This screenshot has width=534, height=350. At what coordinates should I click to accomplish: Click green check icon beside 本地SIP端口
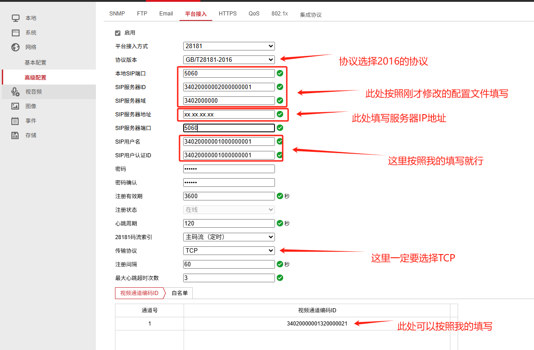pyautogui.click(x=280, y=73)
